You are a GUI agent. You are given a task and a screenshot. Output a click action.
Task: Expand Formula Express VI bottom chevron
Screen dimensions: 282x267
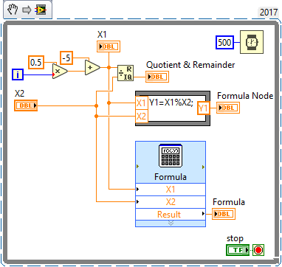click(171, 223)
